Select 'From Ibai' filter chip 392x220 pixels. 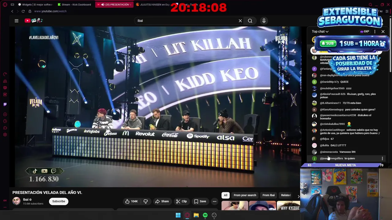[269, 195]
